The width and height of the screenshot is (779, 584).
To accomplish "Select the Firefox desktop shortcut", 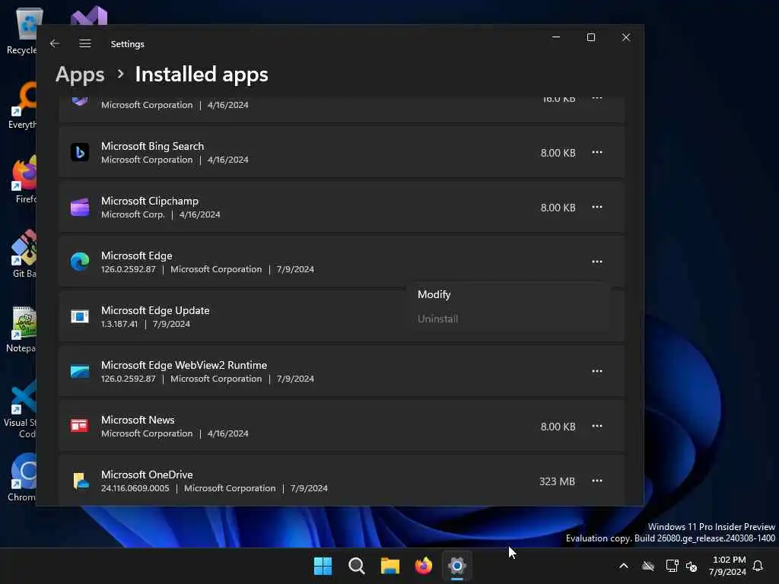I will click(x=23, y=179).
